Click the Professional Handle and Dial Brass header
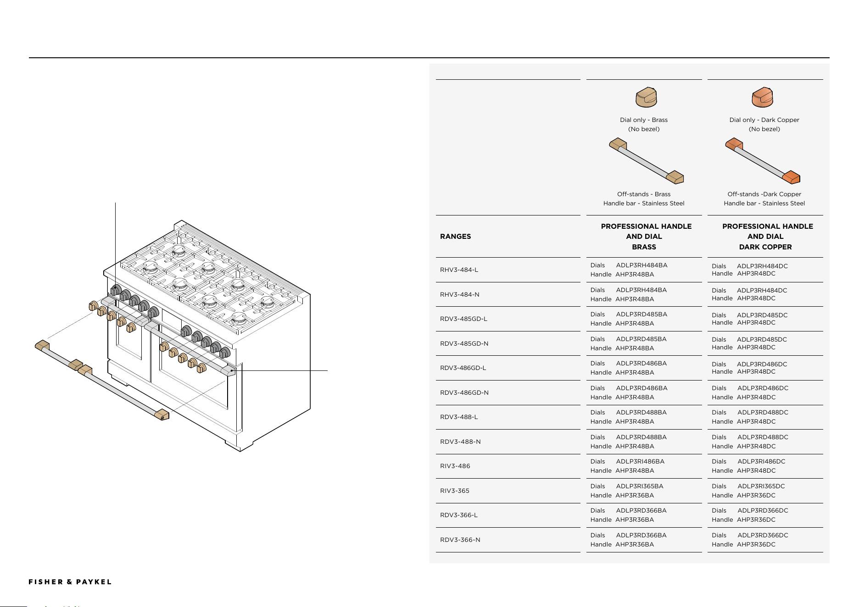Viewport: 859px width, 607px height. pos(646,237)
